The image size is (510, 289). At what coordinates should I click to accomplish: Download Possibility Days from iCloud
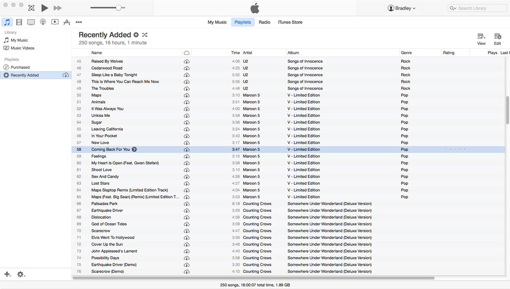tap(187, 258)
